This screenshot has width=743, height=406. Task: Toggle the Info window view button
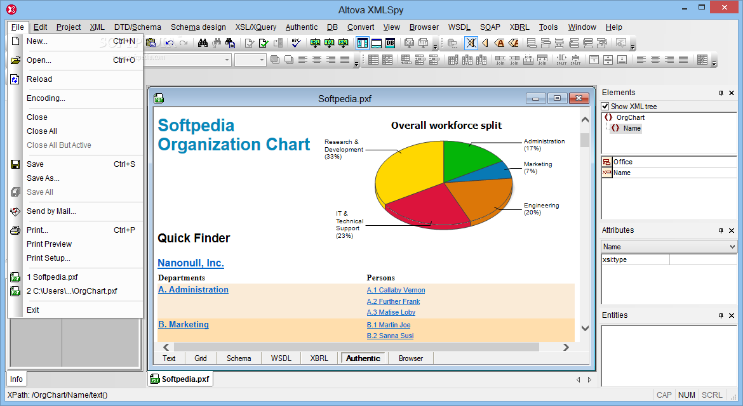point(376,43)
